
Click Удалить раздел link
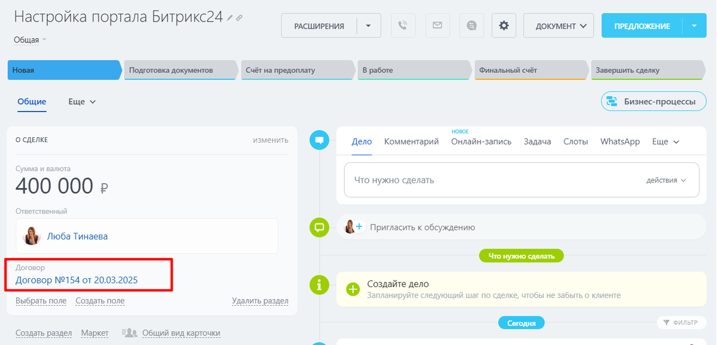point(260,301)
